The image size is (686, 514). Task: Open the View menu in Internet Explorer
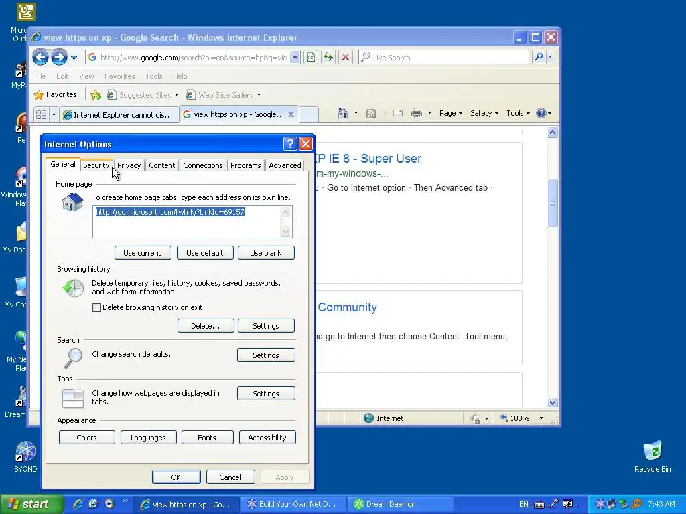click(x=86, y=76)
